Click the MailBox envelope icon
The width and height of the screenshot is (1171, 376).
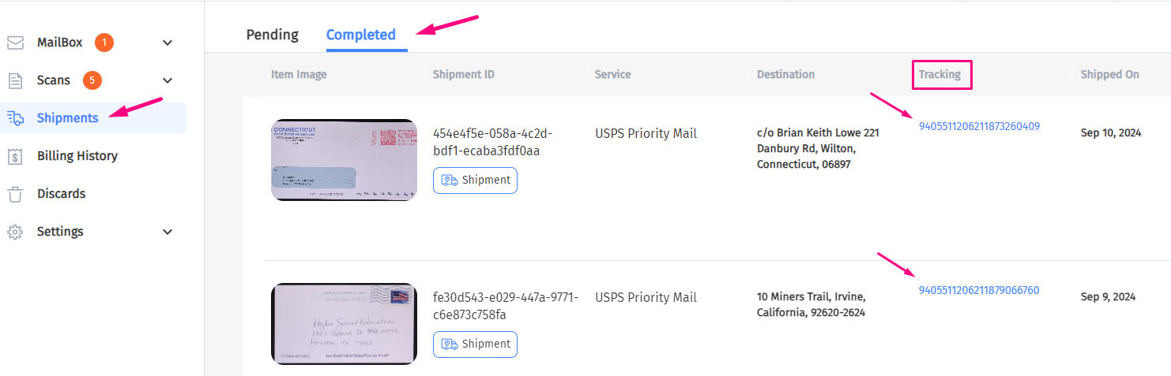[x=15, y=43]
